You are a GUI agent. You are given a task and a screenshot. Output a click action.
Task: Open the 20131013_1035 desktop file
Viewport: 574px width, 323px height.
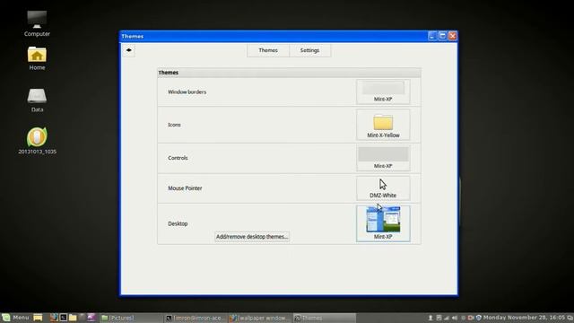point(37,141)
